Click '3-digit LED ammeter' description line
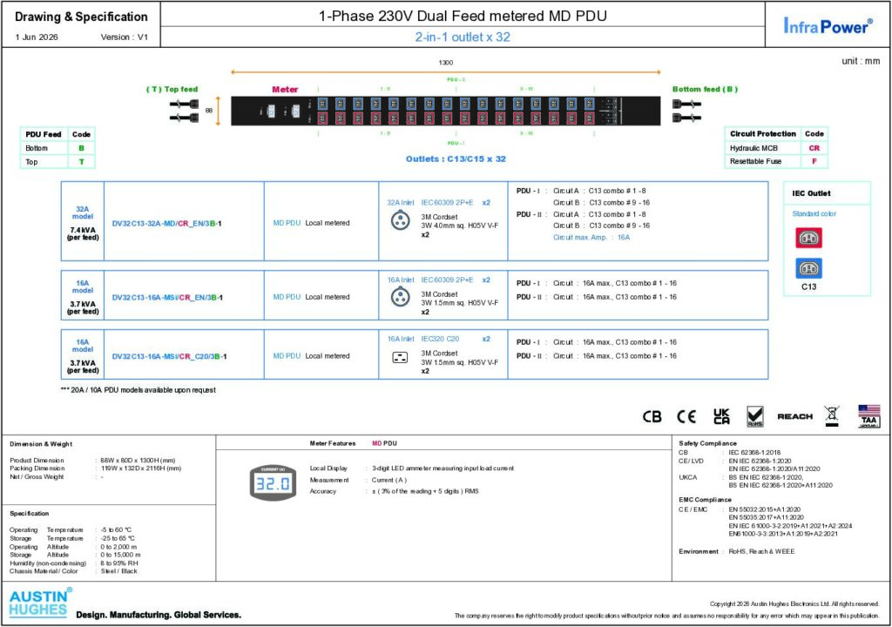892x627 pixels. pos(443,469)
